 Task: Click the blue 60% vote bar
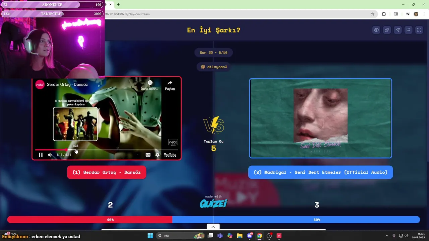click(x=296, y=220)
